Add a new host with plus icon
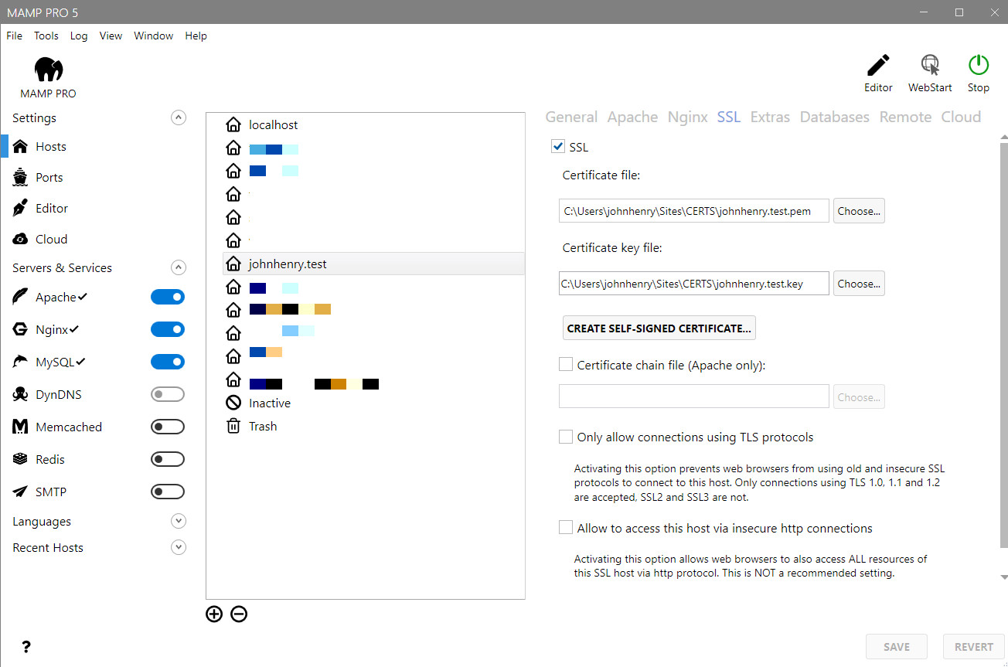This screenshot has height=667, width=1008. [x=214, y=614]
